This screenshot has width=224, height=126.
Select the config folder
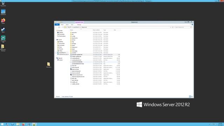click(73, 36)
